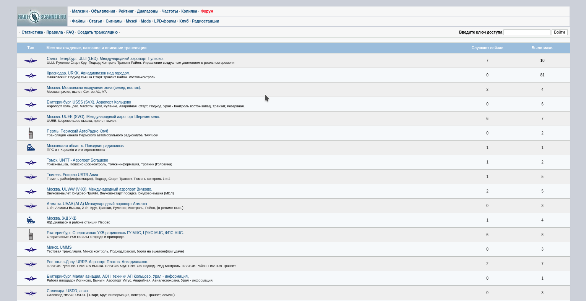Open Санкт-Петербург ULLI Пулково stream link

105,58
